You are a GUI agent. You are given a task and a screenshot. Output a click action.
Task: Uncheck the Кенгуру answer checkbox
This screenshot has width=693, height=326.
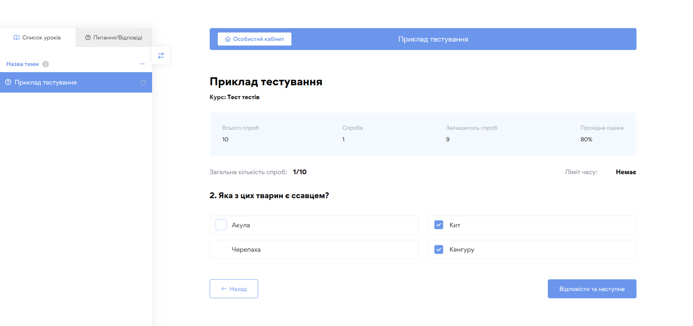pos(439,249)
